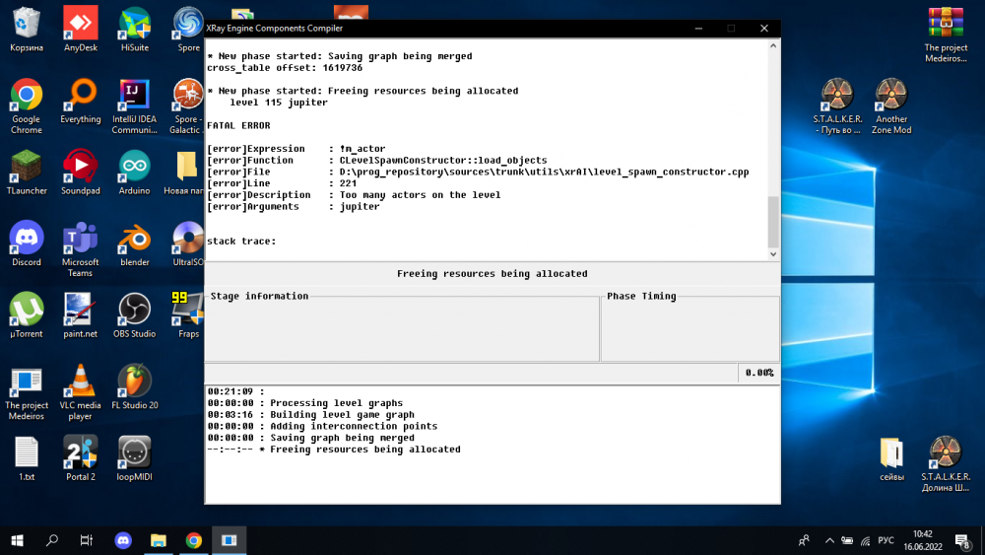Screen dimensions: 985x555
Task: Open the Fraps desktop shortcut
Action: tap(188, 315)
